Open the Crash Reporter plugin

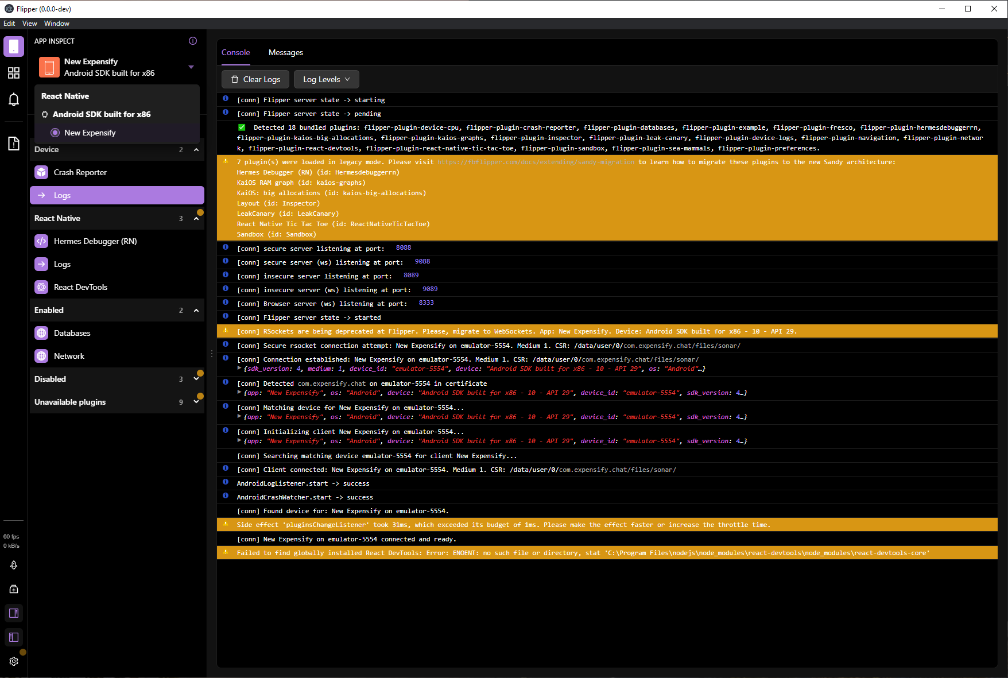click(117, 172)
